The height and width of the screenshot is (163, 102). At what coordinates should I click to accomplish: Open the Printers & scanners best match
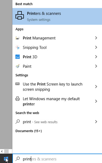[57, 16]
